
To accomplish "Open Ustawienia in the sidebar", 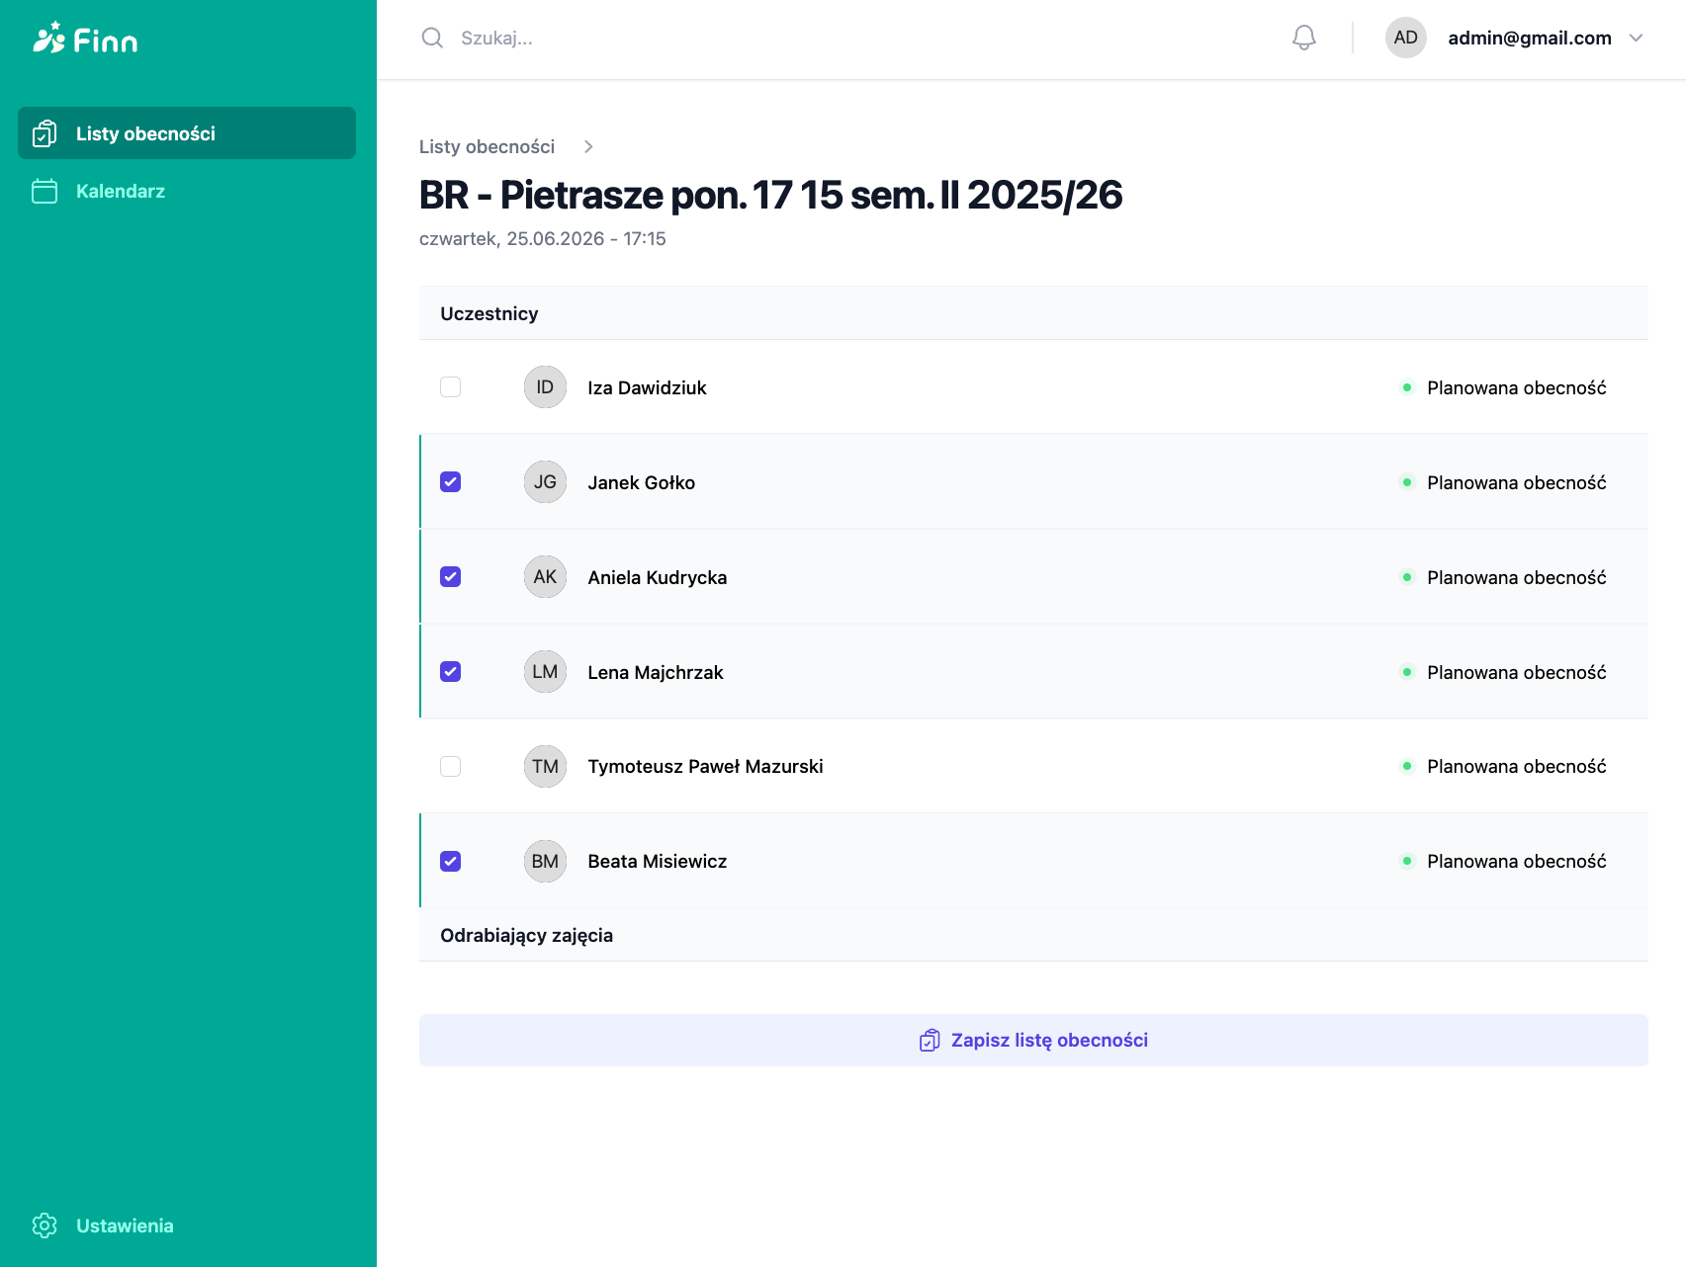I will tap(187, 1225).
